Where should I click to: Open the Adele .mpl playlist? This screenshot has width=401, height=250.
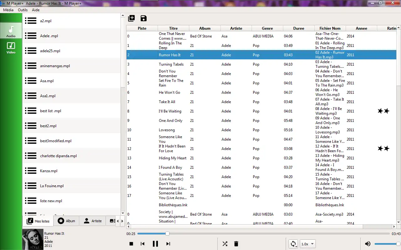click(x=71, y=36)
